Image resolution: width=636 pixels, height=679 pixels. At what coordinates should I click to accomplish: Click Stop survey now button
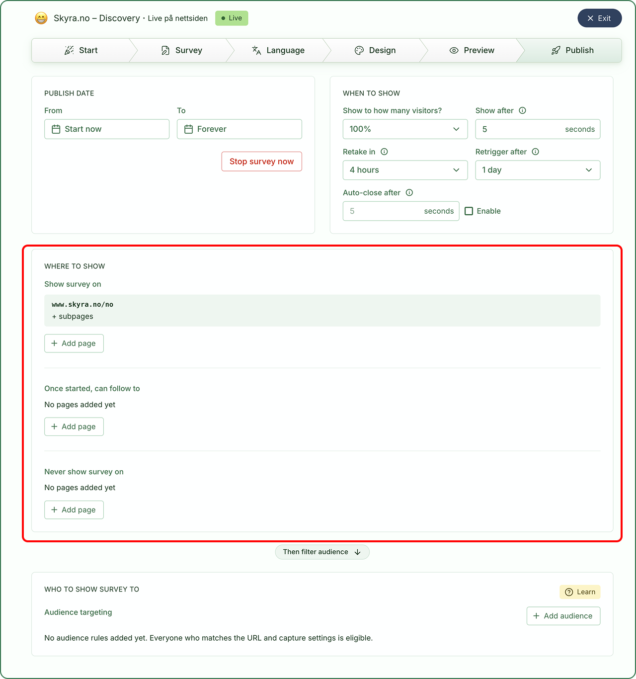(262, 162)
